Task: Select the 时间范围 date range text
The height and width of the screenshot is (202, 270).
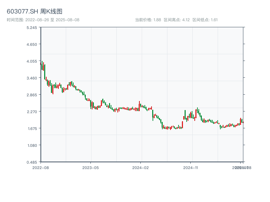Action: tap(43, 20)
